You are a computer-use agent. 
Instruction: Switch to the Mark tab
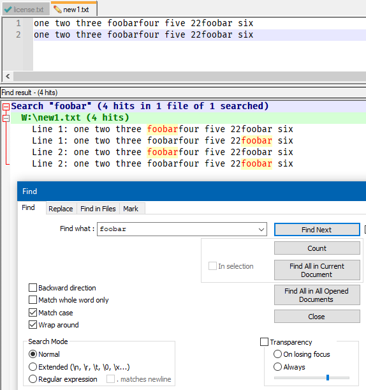(x=131, y=209)
